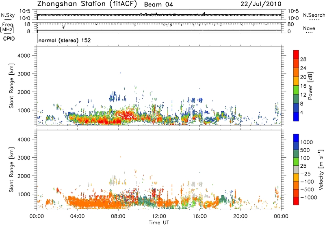Image resolution: width=325 pixels, height=225 pixels.
Task: Click the '04:00' time axis tick label
Action: click(77, 216)
